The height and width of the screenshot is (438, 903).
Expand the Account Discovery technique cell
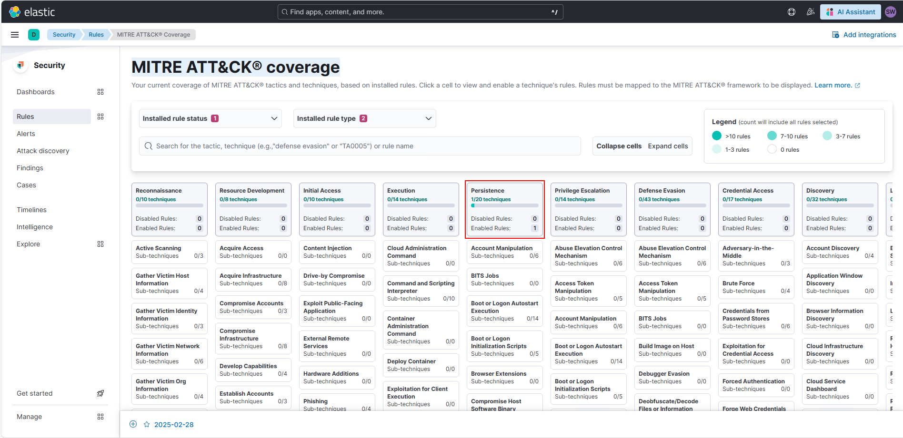[x=840, y=252]
